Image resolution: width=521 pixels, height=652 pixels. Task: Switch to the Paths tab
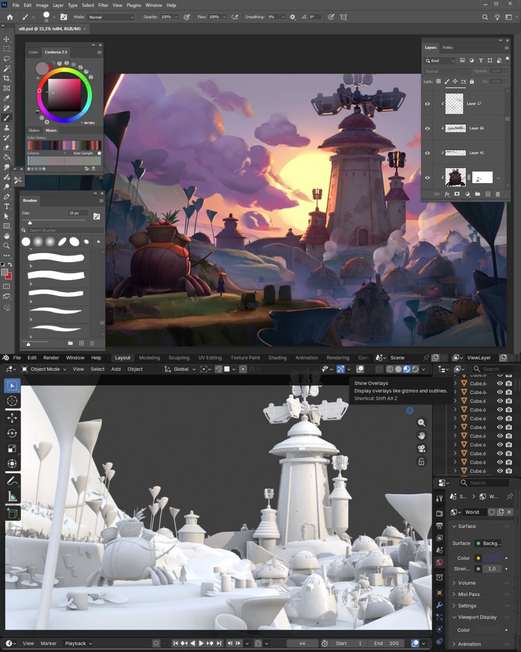pyautogui.click(x=447, y=47)
